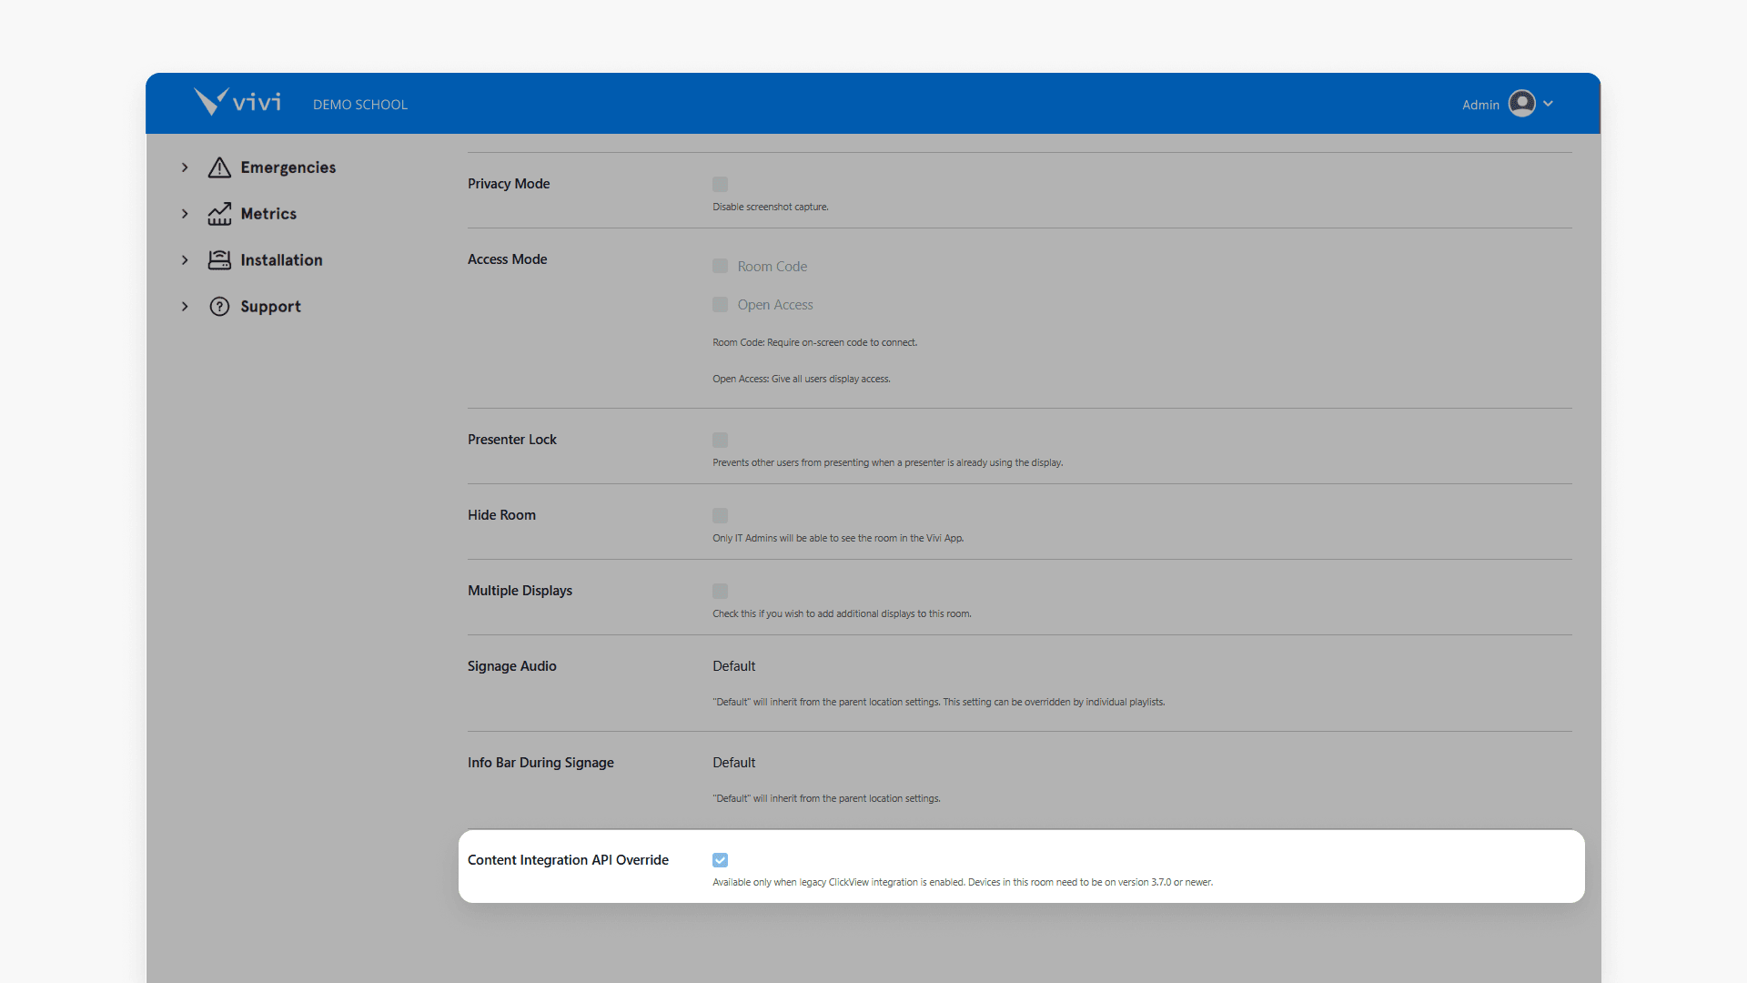Screen dimensions: 1747x983
Task: Expand the Installation sidebar section
Action: (x=185, y=260)
